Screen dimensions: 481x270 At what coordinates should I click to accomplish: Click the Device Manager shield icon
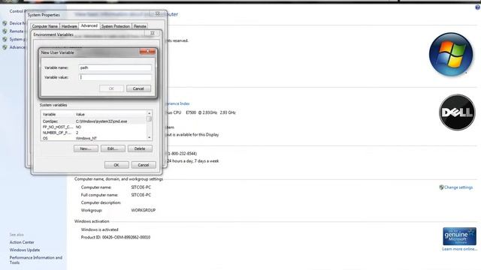click(5, 23)
